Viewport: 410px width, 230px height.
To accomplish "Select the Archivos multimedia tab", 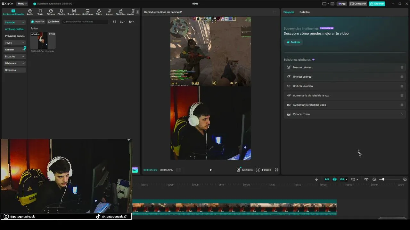I will point(13,12).
